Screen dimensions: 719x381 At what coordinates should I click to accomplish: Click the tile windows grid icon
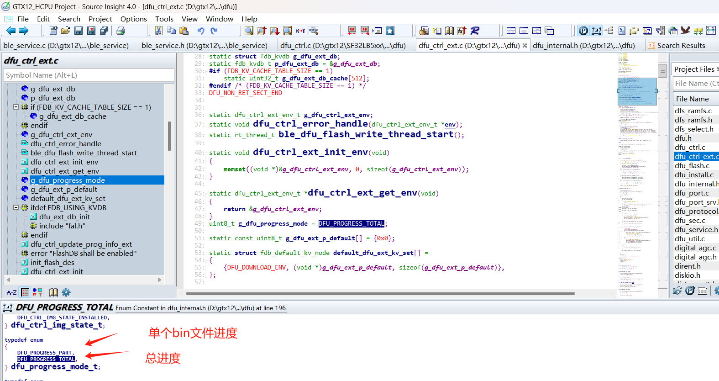[511, 31]
